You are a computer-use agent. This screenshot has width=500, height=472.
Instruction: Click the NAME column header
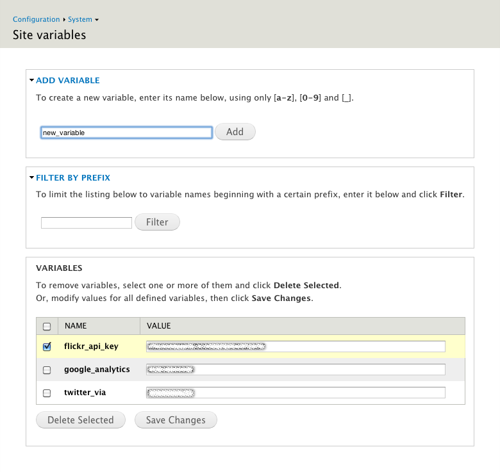pyautogui.click(x=76, y=326)
